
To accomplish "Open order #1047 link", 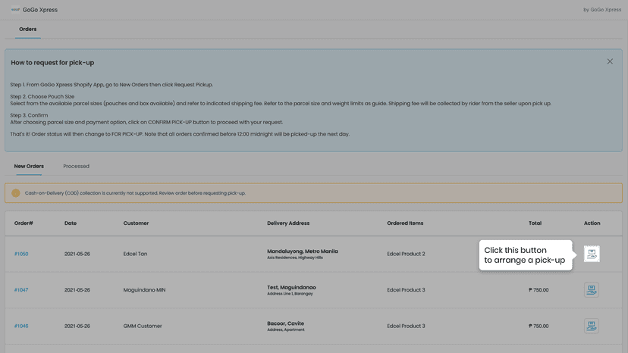I will [x=21, y=290].
